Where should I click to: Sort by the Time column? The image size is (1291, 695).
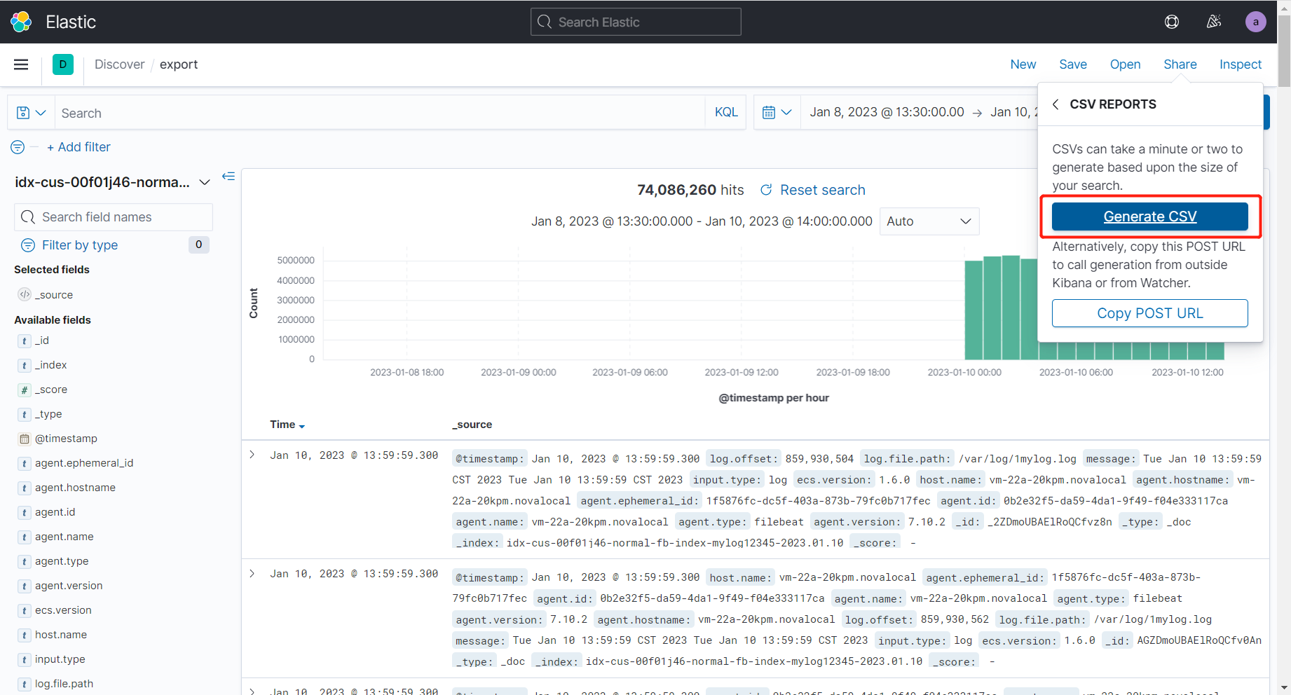point(287,425)
